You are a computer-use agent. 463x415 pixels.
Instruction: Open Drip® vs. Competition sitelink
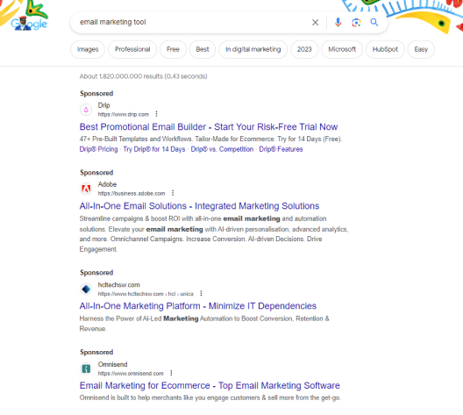[x=222, y=149]
